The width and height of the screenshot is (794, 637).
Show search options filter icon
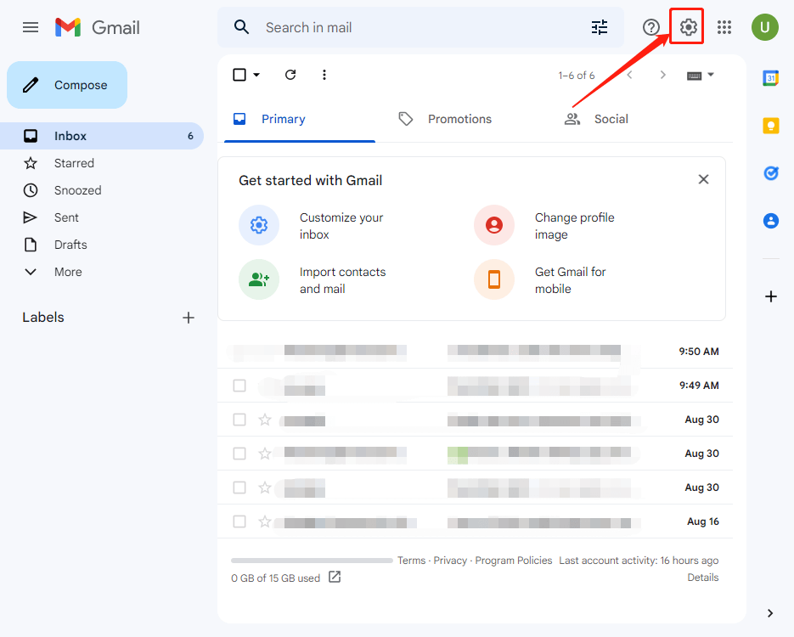600,27
